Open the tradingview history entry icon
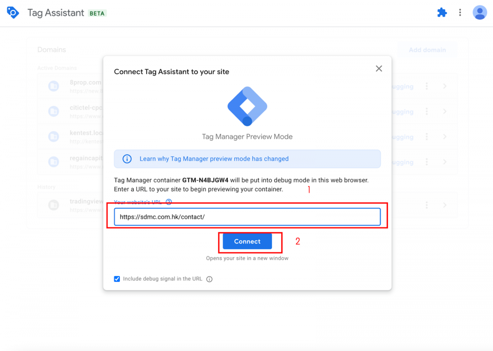Image resolution: width=493 pixels, height=351 pixels. [54, 205]
